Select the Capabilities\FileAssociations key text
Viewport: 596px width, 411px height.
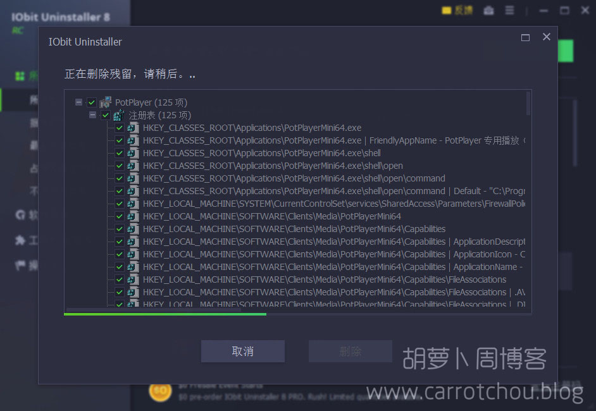[x=325, y=279]
